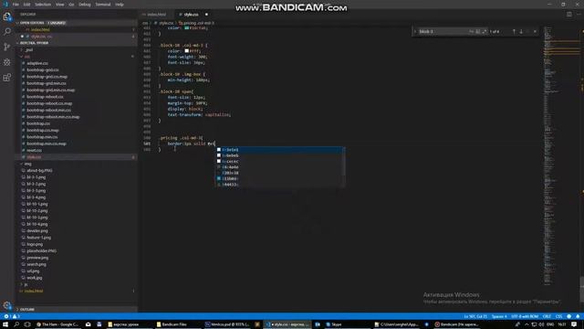
Task: Open Task View on the taskbar
Action: pyautogui.click(x=27, y=324)
